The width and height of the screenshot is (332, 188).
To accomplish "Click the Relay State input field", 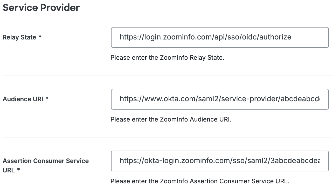I will coord(220,37).
